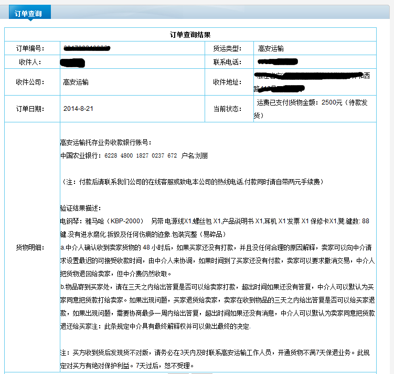Click the order date value 2014-8-21
This screenshot has height=374, width=394.
(78, 109)
